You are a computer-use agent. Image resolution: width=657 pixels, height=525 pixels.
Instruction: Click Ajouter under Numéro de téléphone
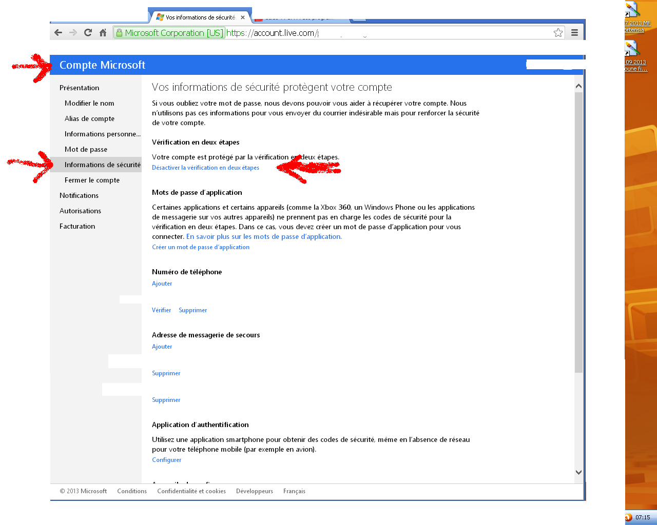click(162, 284)
